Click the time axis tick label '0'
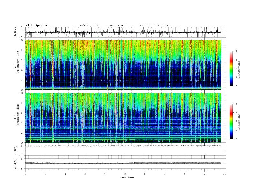This screenshot has height=195, width=253. (x=25, y=174)
